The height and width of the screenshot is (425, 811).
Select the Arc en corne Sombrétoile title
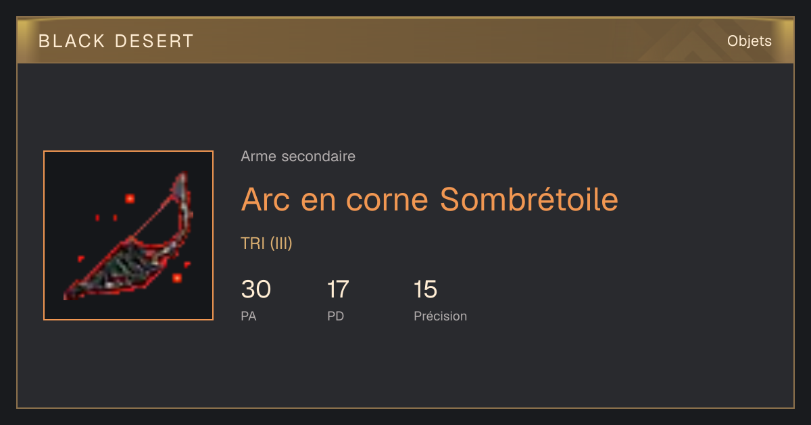[x=429, y=199]
